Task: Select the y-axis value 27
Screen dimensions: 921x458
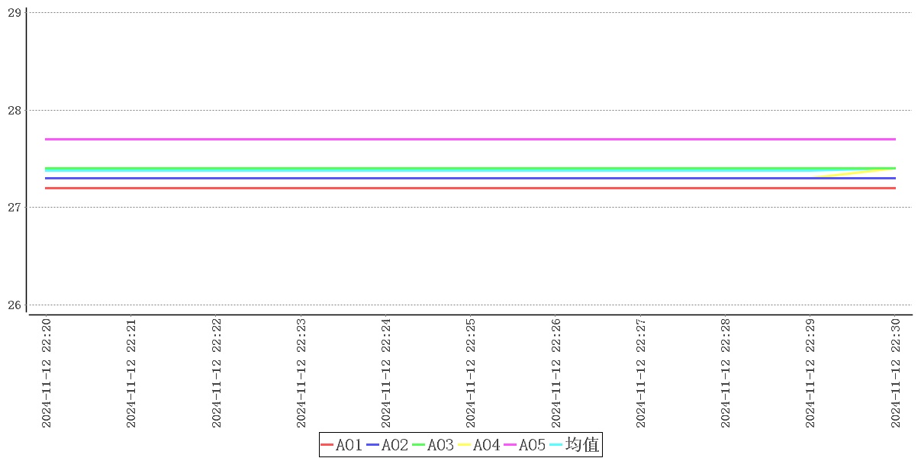Action: 14,208
